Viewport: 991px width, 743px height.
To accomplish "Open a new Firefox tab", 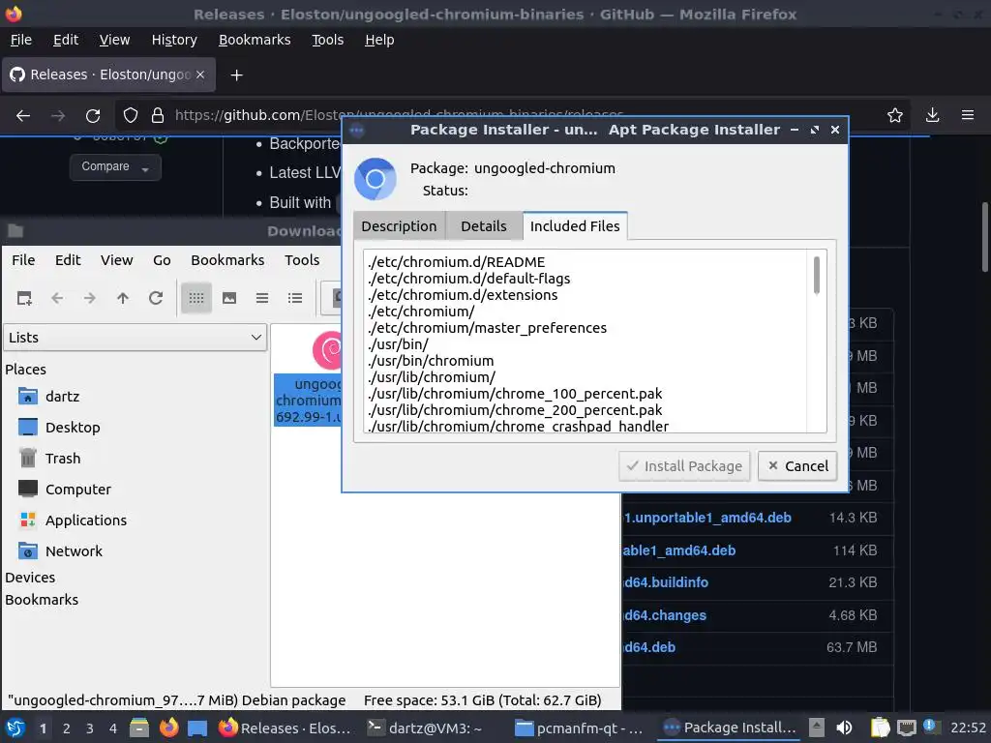I will click(x=236, y=75).
